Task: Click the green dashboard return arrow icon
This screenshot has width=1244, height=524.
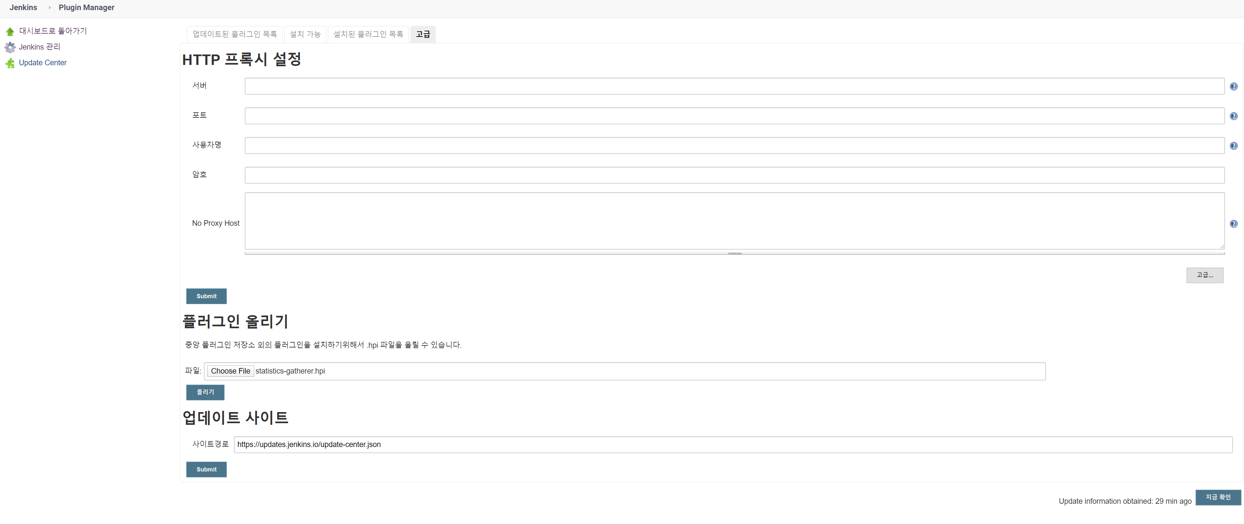Action: coord(10,31)
